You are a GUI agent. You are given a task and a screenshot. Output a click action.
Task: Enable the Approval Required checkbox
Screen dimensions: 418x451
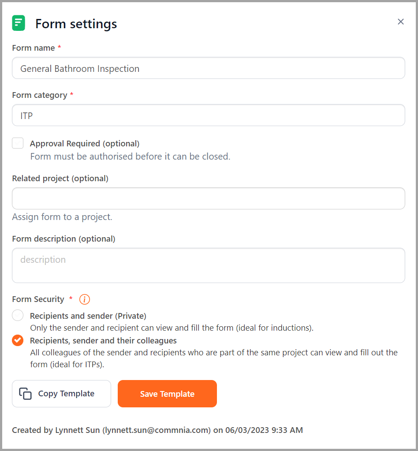click(18, 143)
